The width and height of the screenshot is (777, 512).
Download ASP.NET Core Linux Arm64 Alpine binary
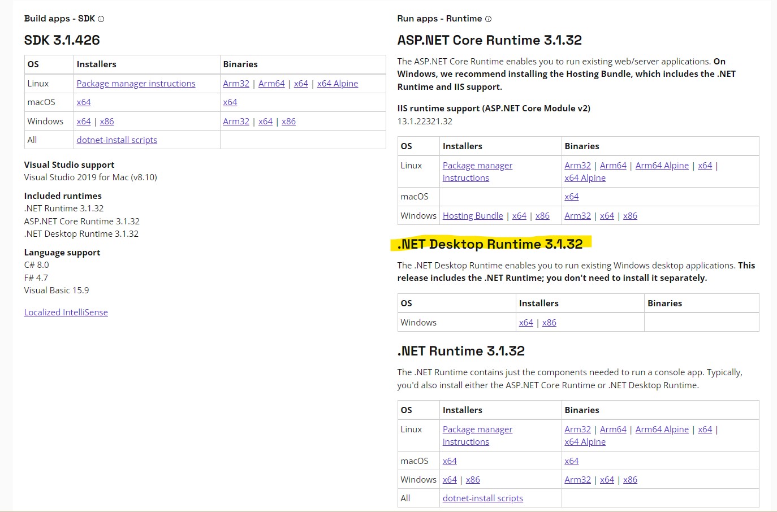662,166
